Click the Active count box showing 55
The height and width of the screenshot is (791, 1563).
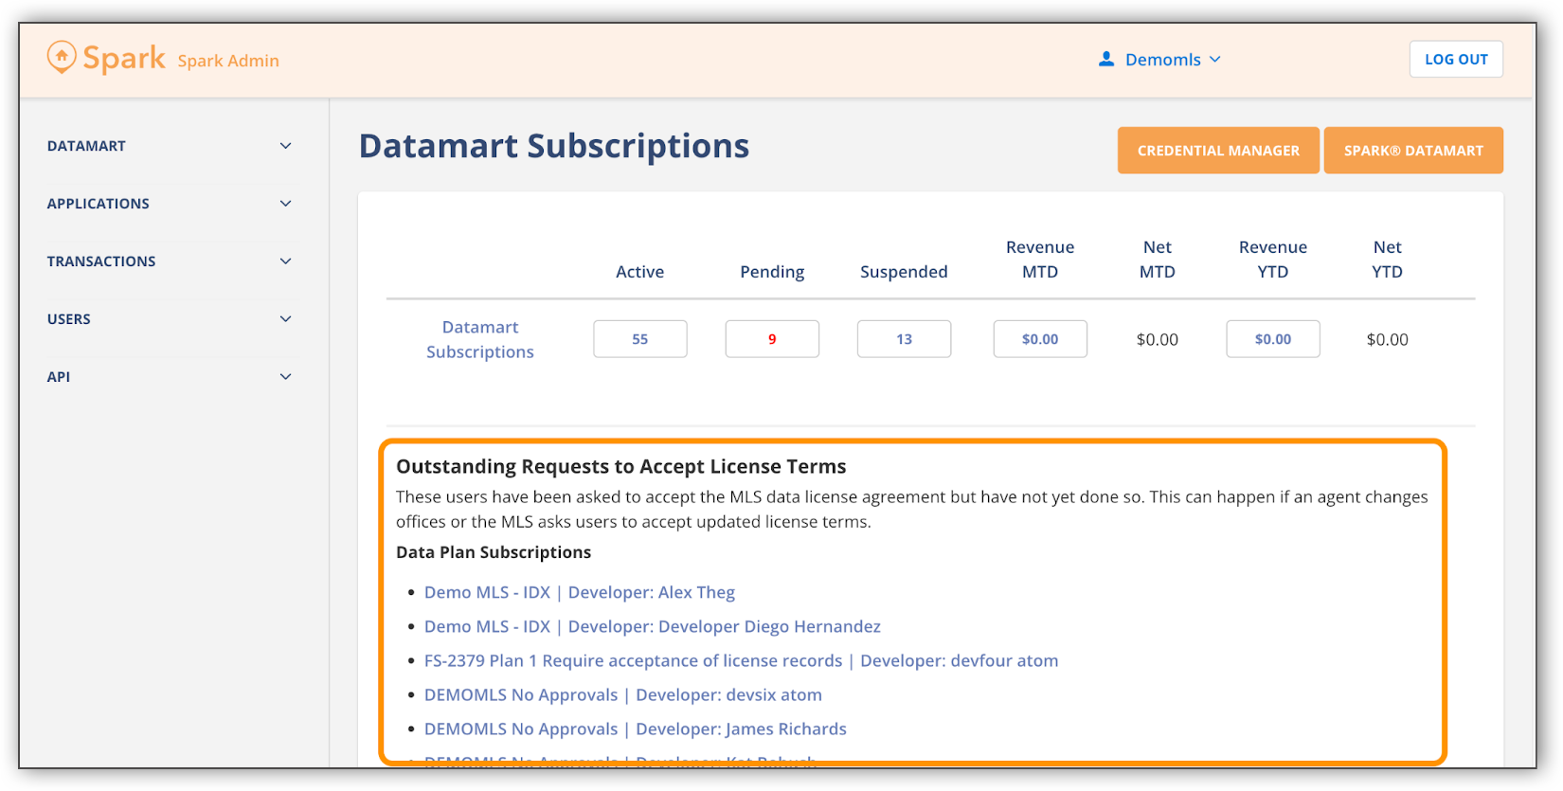pyautogui.click(x=640, y=339)
